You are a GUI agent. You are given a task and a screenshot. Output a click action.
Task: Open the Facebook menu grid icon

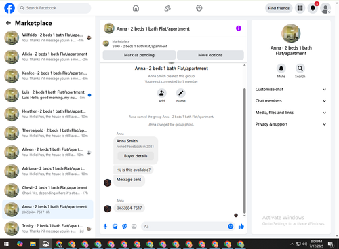pos(300,8)
